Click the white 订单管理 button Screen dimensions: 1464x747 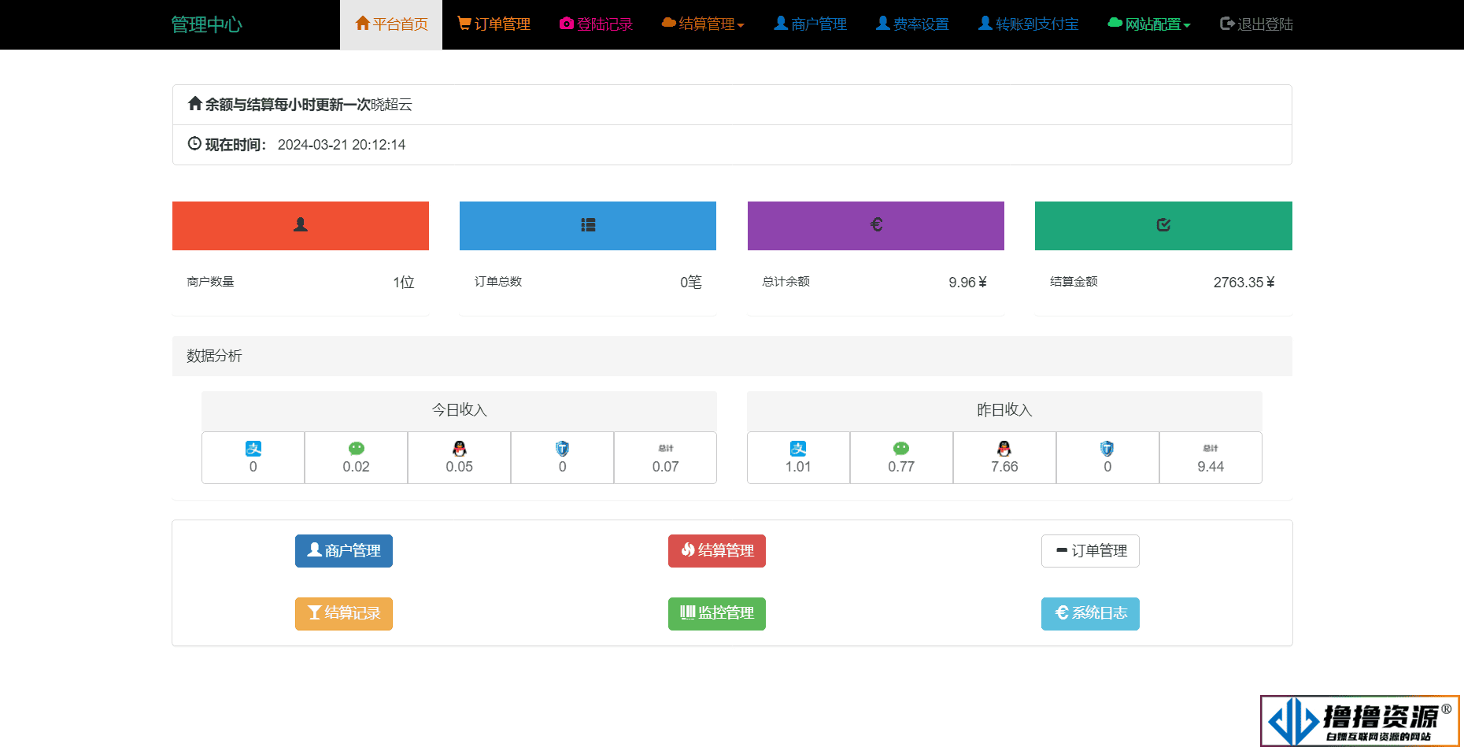point(1090,551)
